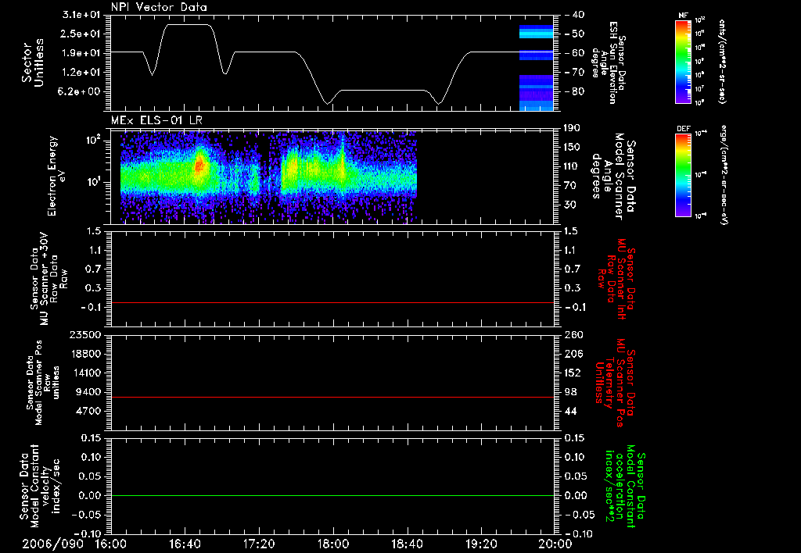This screenshot has height=553, width=801.
Task: Click the 2.5e+01 Sector tick value
Action: coord(81,34)
